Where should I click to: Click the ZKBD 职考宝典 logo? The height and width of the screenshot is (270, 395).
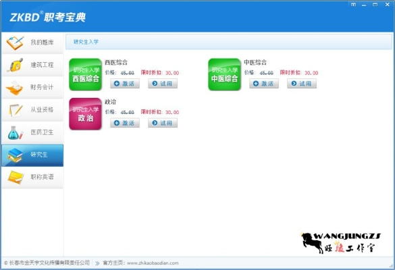pyautogui.click(x=48, y=17)
